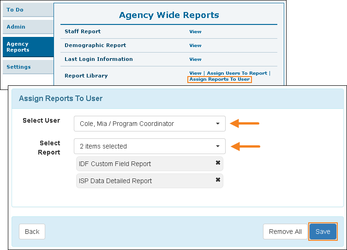
Task: View Last Login Information
Action: [195, 60]
